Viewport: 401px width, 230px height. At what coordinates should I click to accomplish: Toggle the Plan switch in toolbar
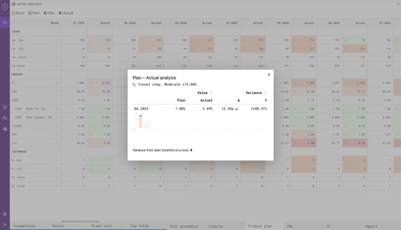point(49,13)
